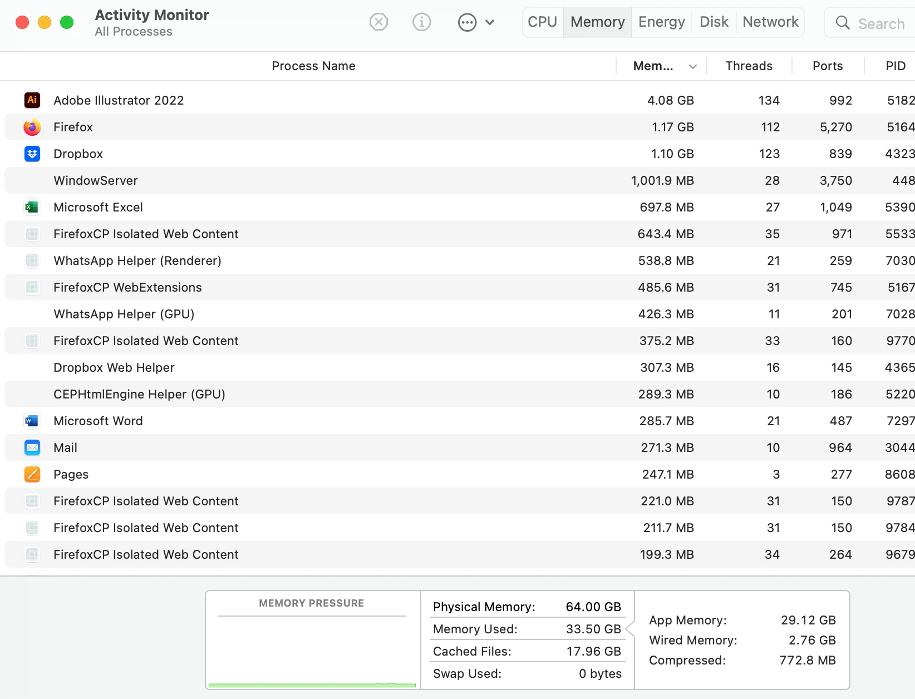Toggle sort order via Memory column chevron

(692, 67)
